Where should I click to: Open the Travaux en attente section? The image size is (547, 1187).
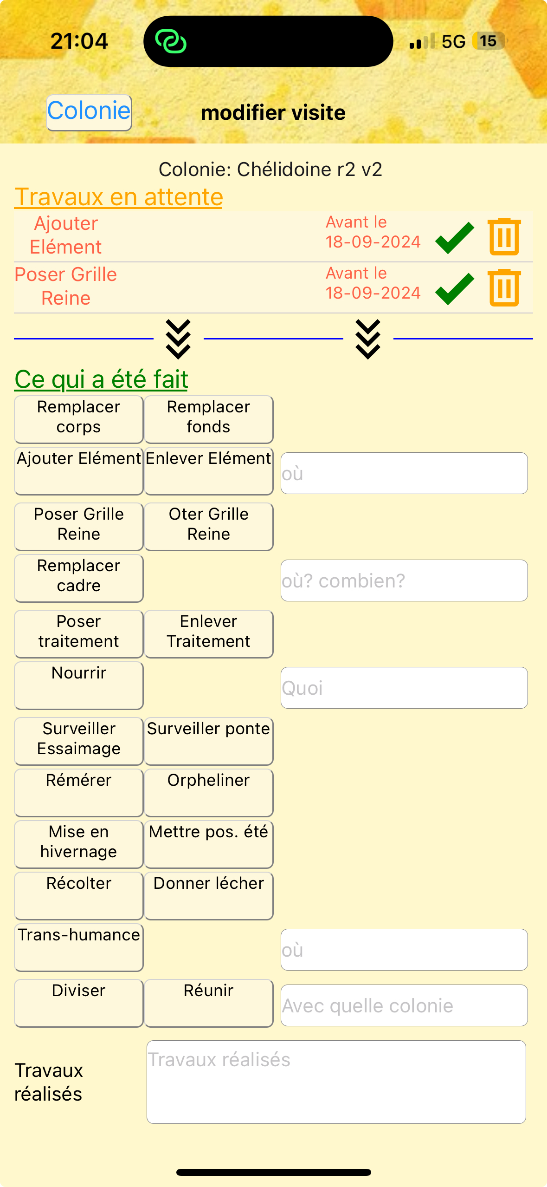point(119,197)
